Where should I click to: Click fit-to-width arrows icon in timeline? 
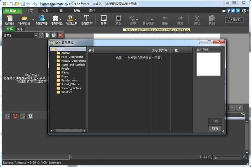coord(205,157)
